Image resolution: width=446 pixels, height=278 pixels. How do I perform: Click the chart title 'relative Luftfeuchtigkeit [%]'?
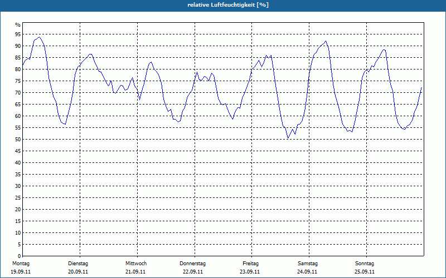pyautogui.click(x=228, y=5)
